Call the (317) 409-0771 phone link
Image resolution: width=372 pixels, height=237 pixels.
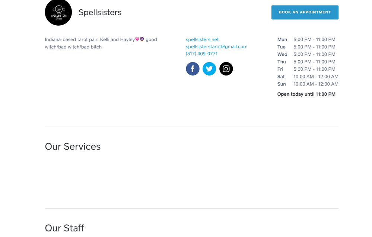201,54
